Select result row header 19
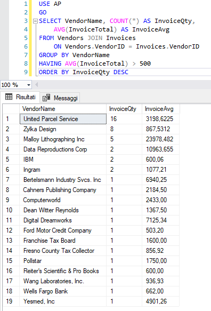The width and height of the screenshot is (211, 311). click(11, 301)
